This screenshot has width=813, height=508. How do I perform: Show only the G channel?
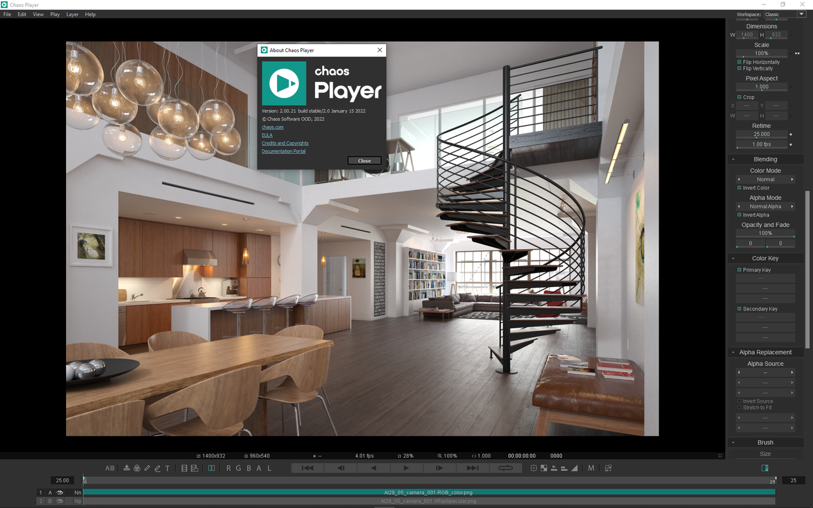pyautogui.click(x=239, y=468)
